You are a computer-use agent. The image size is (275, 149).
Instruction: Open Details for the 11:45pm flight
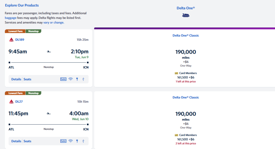[x=16, y=141]
